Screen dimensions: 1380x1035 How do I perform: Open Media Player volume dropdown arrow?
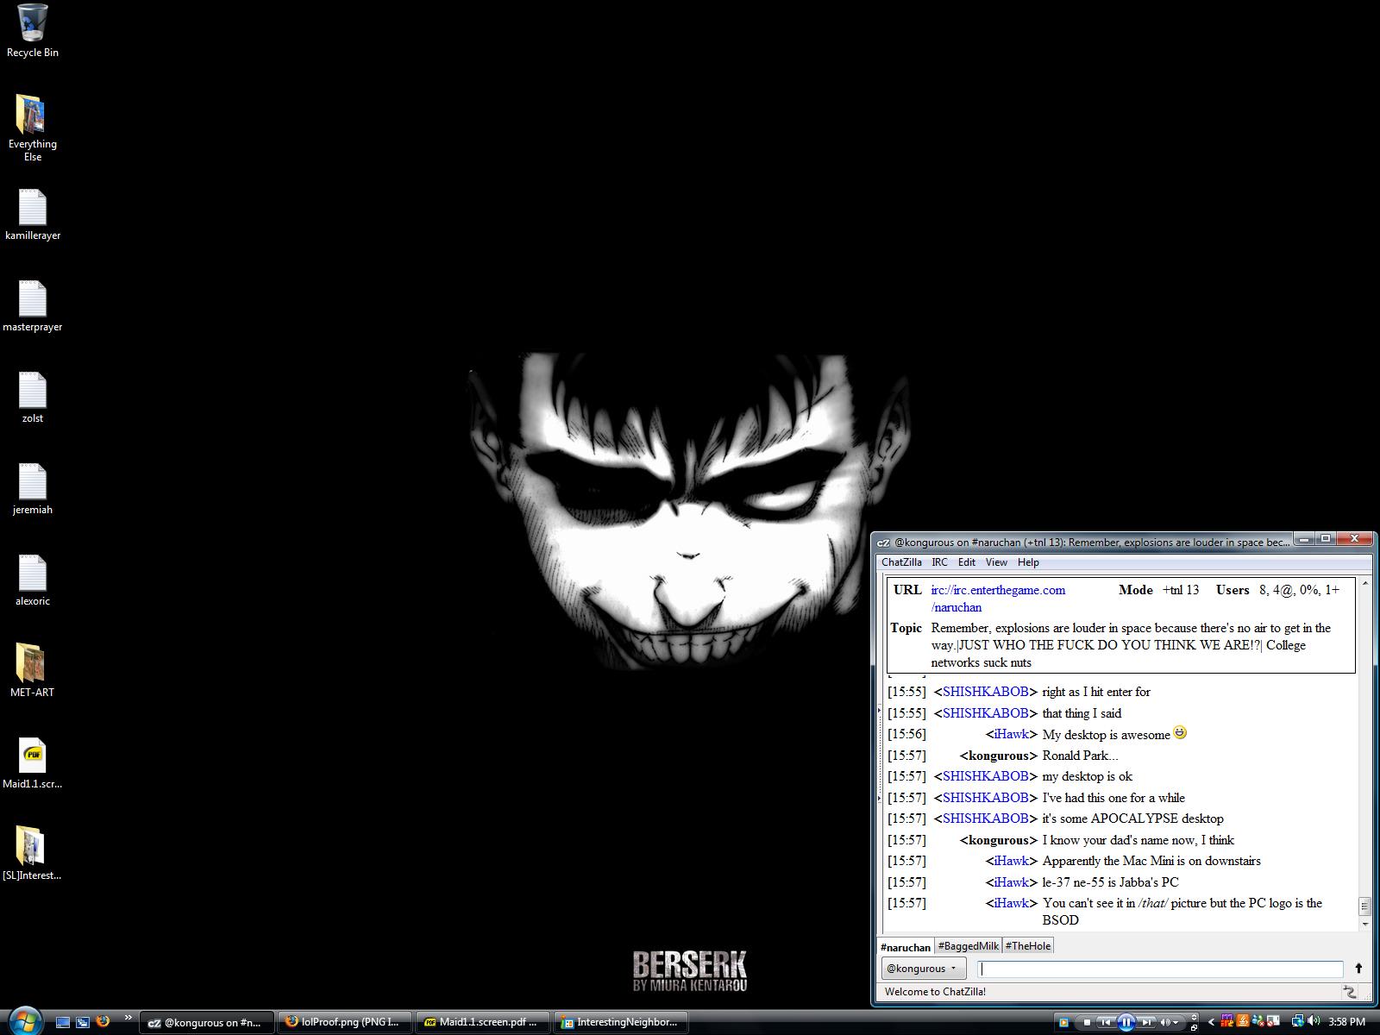[x=1176, y=1023]
